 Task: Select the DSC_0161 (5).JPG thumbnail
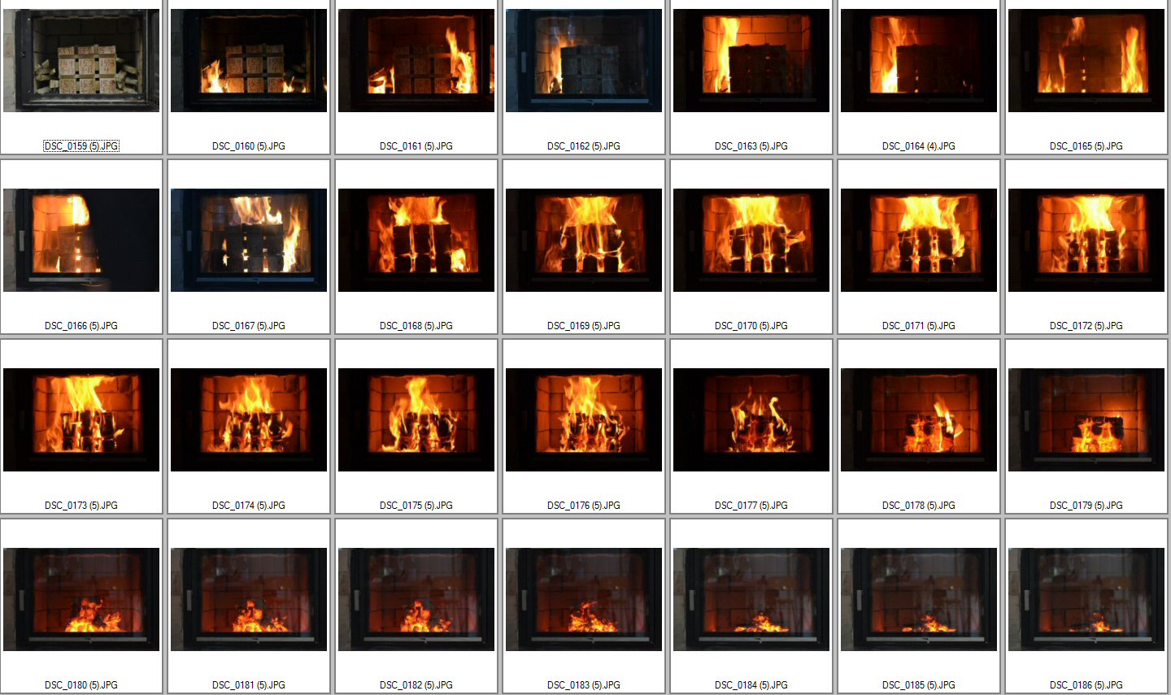pyautogui.click(x=416, y=61)
